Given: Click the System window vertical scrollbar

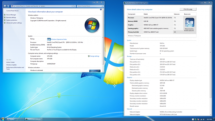Looking at the screenshot, I should pos(103,38).
